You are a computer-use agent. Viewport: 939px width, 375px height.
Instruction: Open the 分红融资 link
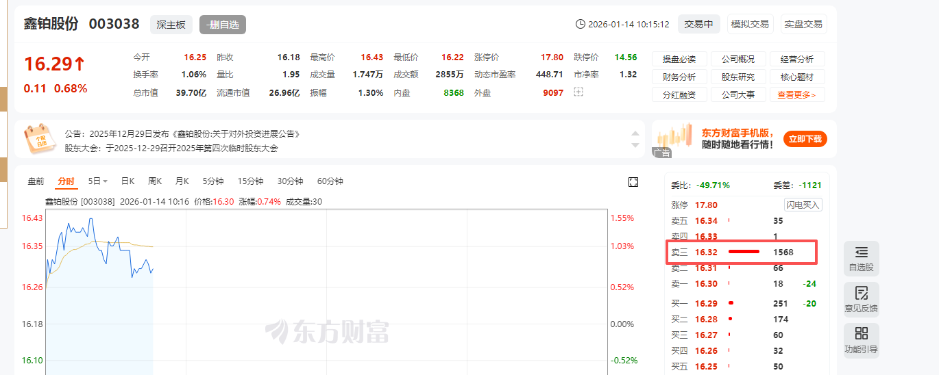click(x=679, y=94)
